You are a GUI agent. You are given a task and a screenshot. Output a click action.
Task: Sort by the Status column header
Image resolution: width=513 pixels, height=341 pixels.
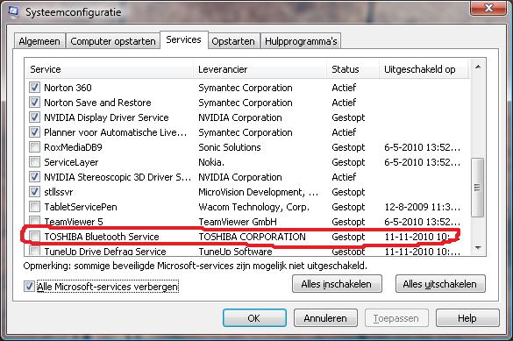coord(353,69)
